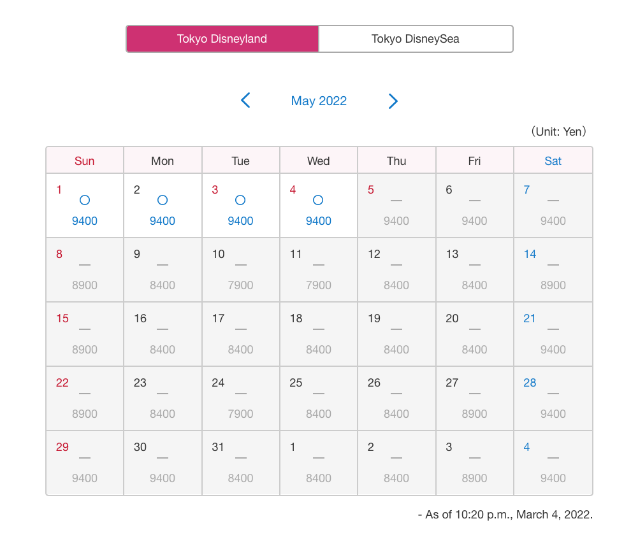This screenshot has height=535, width=624.
Task: Click the May 2022 month label
Action: pyautogui.click(x=319, y=101)
